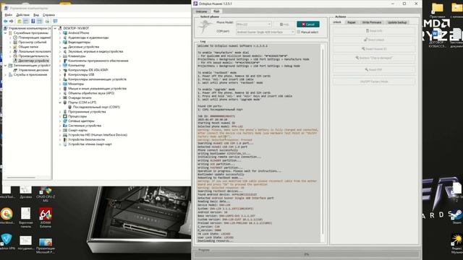Image resolution: width=463 pixels, height=260 pixels.
Task: Click the Read Info button
Action: coord(374,30)
